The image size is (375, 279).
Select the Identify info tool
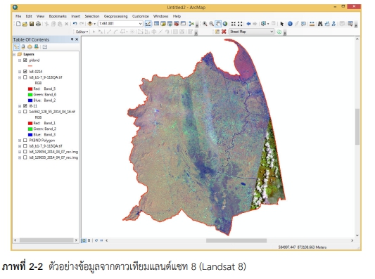[x=290, y=24]
